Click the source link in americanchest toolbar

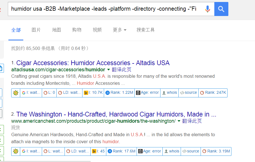coord(191,151)
